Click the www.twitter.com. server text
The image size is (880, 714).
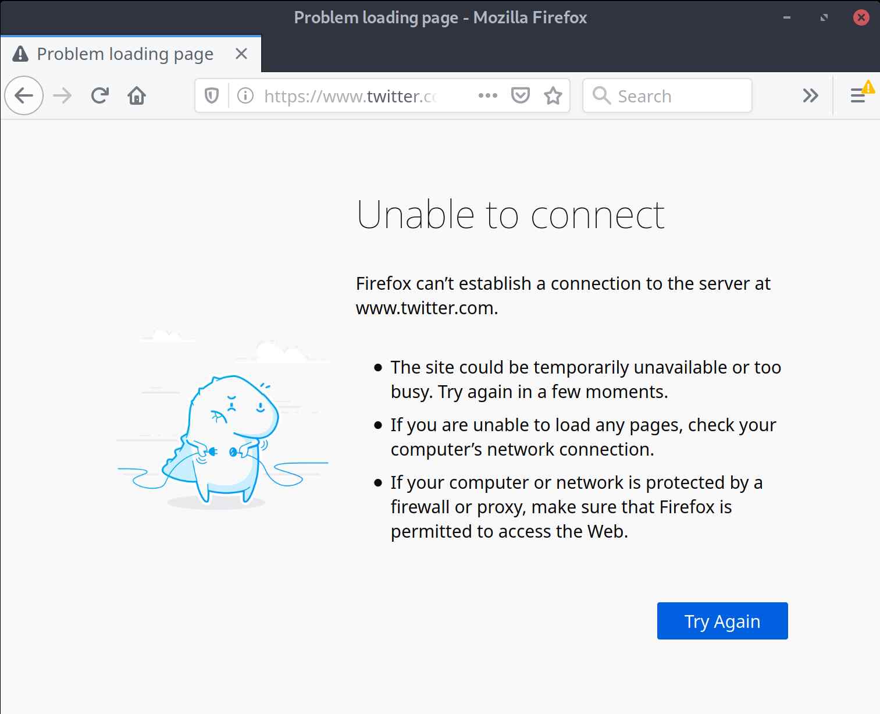[427, 308]
